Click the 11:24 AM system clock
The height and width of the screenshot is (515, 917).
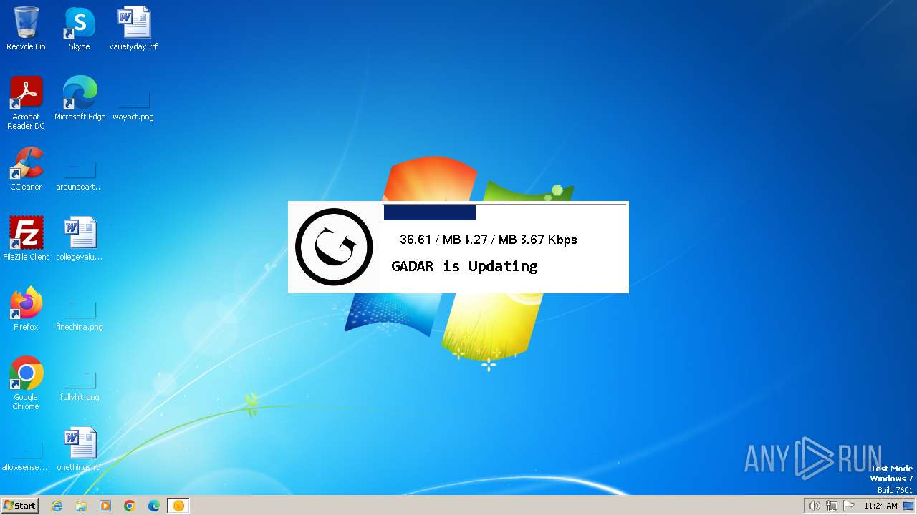point(880,506)
